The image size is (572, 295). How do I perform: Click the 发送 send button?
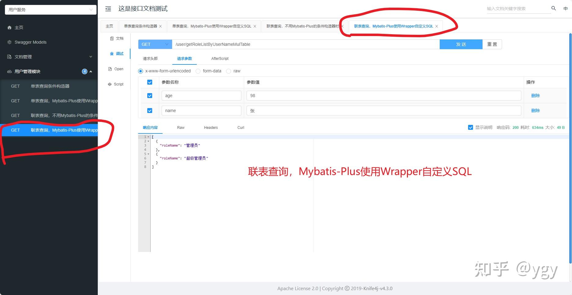pos(461,44)
